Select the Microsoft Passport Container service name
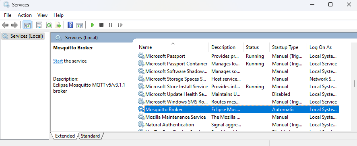This screenshot has height=146, width=357. pos(176,64)
